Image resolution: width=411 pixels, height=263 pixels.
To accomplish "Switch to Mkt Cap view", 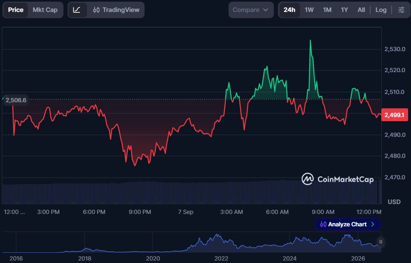I will click(x=45, y=10).
